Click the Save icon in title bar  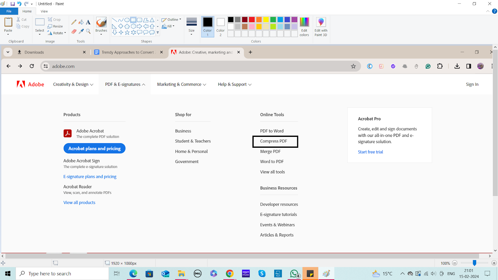point(12,4)
